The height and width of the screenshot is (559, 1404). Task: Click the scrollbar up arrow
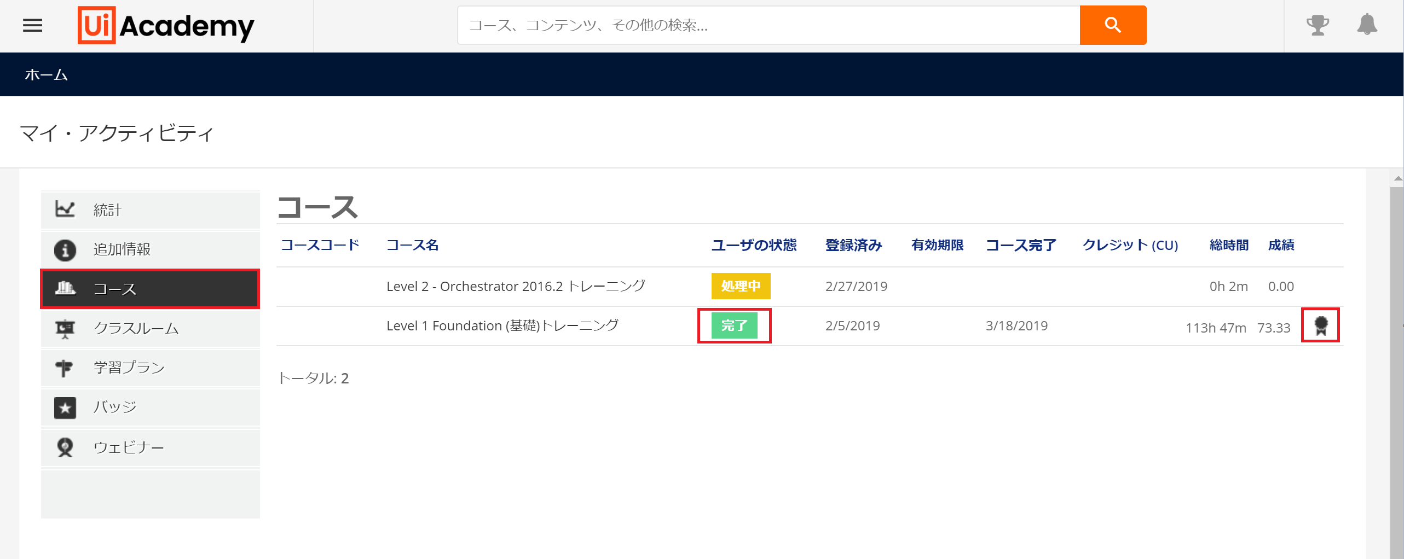tap(1397, 178)
